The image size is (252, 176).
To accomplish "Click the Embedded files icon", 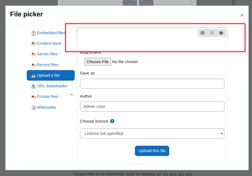I will [x=33, y=33].
